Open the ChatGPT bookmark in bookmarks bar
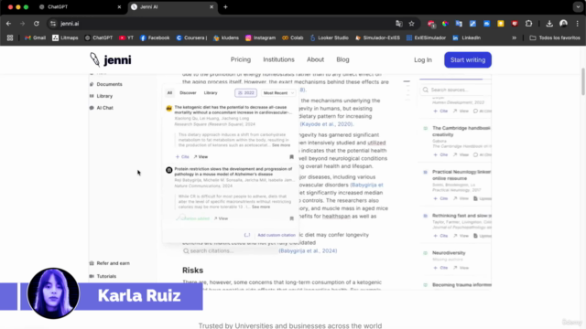The height and width of the screenshot is (329, 586). click(x=99, y=37)
